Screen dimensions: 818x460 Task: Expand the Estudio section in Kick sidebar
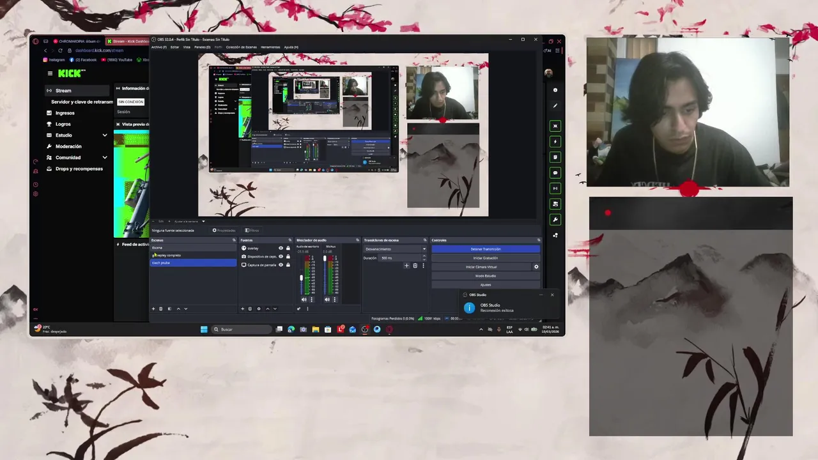tap(105, 135)
